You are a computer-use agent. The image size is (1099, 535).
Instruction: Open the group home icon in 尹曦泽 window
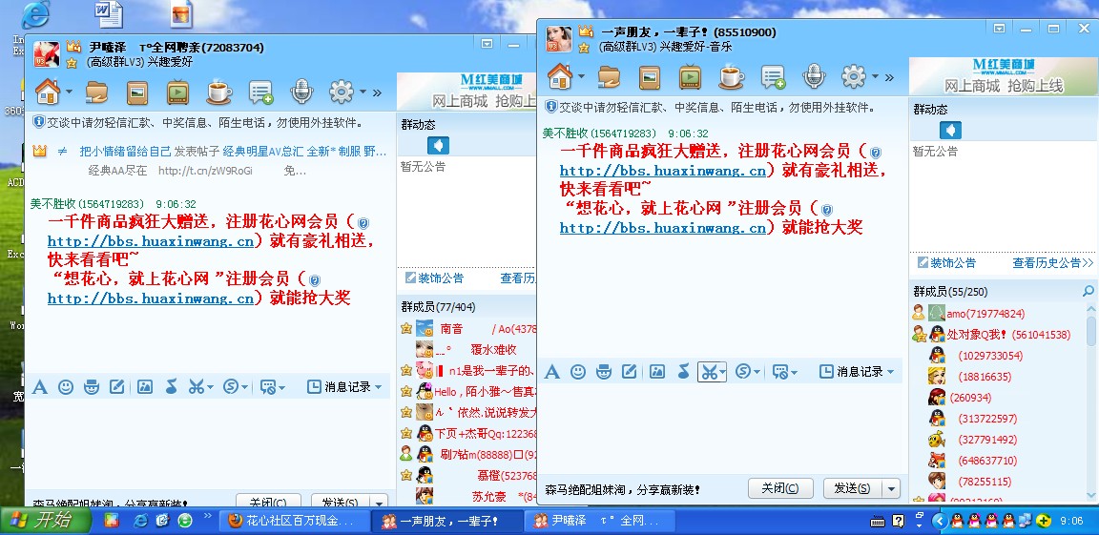click(x=48, y=91)
